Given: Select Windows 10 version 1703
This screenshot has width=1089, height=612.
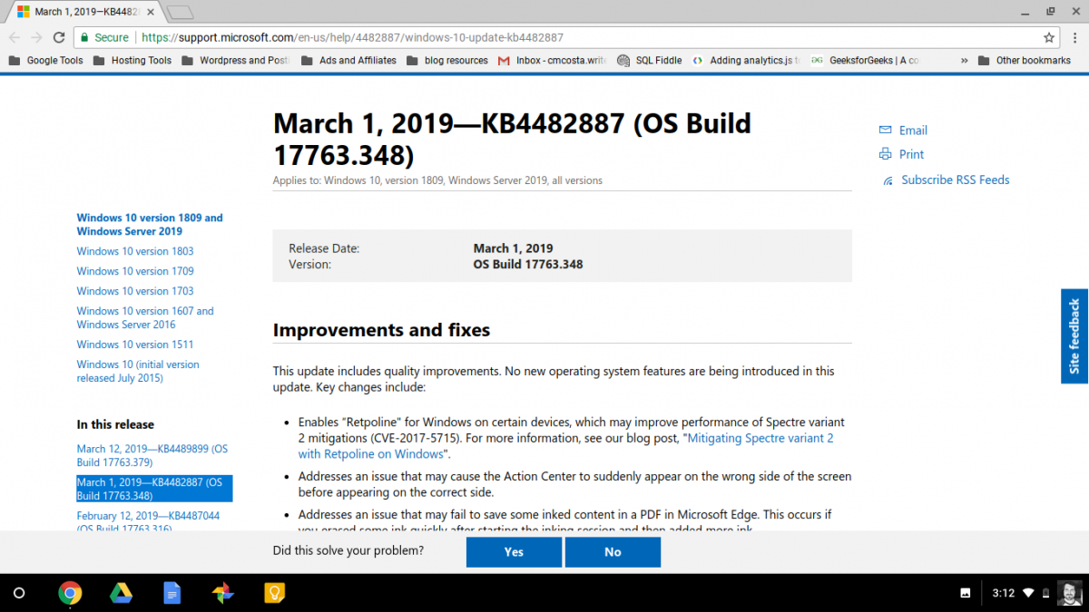Looking at the screenshot, I should click(135, 291).
